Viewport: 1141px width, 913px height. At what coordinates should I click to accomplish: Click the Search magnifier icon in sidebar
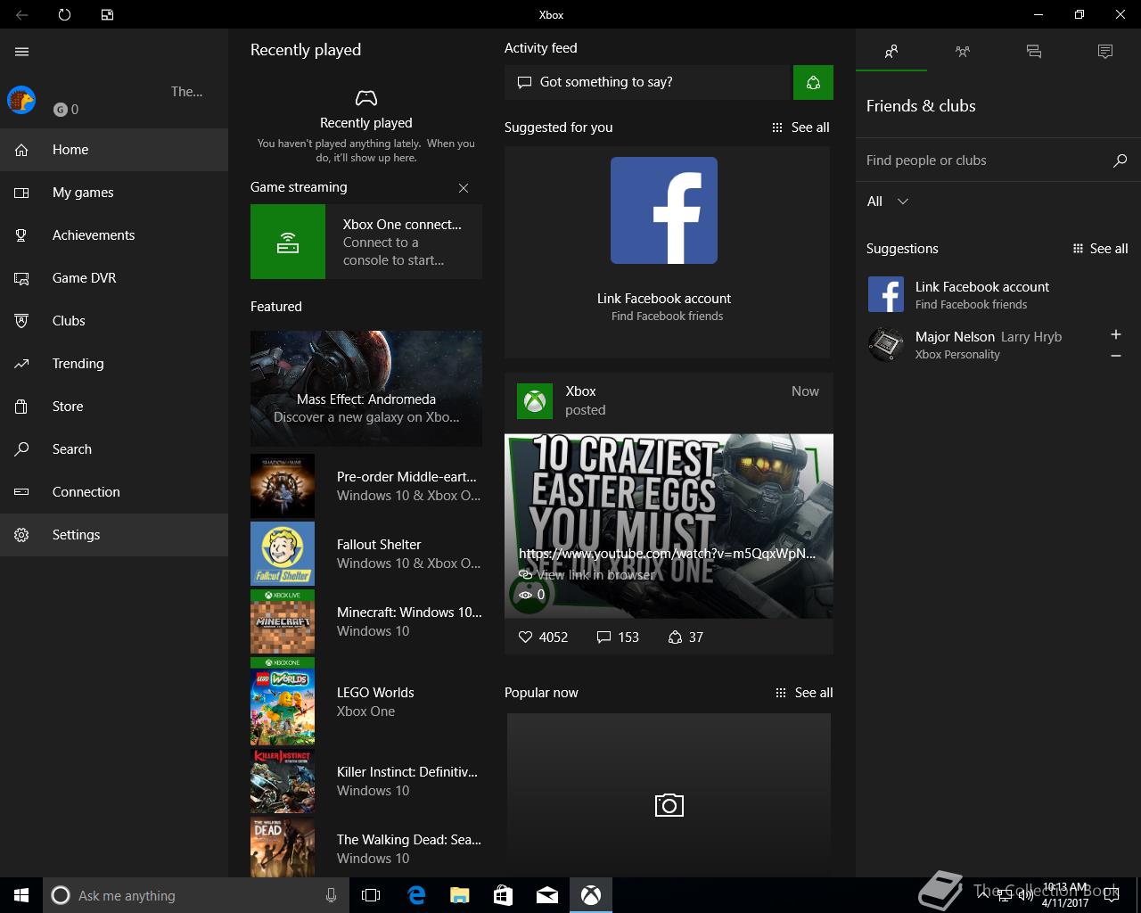[22, 449]
